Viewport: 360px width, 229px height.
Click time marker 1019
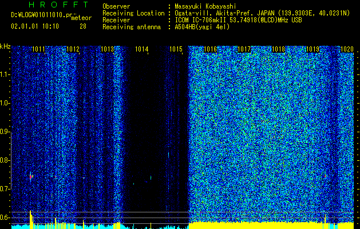point(312,49)
